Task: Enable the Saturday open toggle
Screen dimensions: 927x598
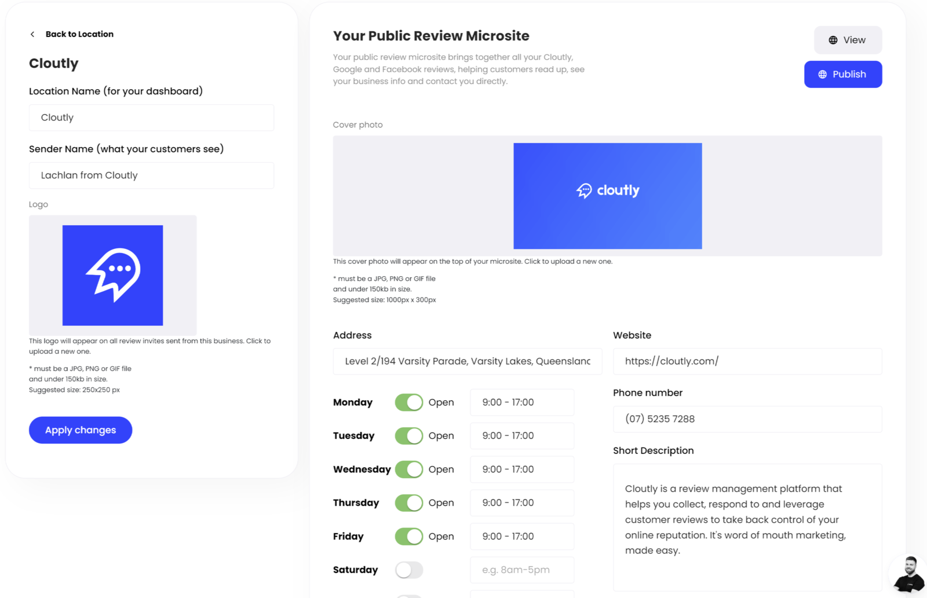Action: point(409,570)
